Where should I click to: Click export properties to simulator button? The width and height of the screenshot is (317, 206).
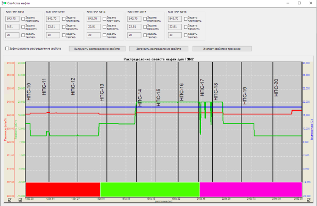(x=222, y=49)
